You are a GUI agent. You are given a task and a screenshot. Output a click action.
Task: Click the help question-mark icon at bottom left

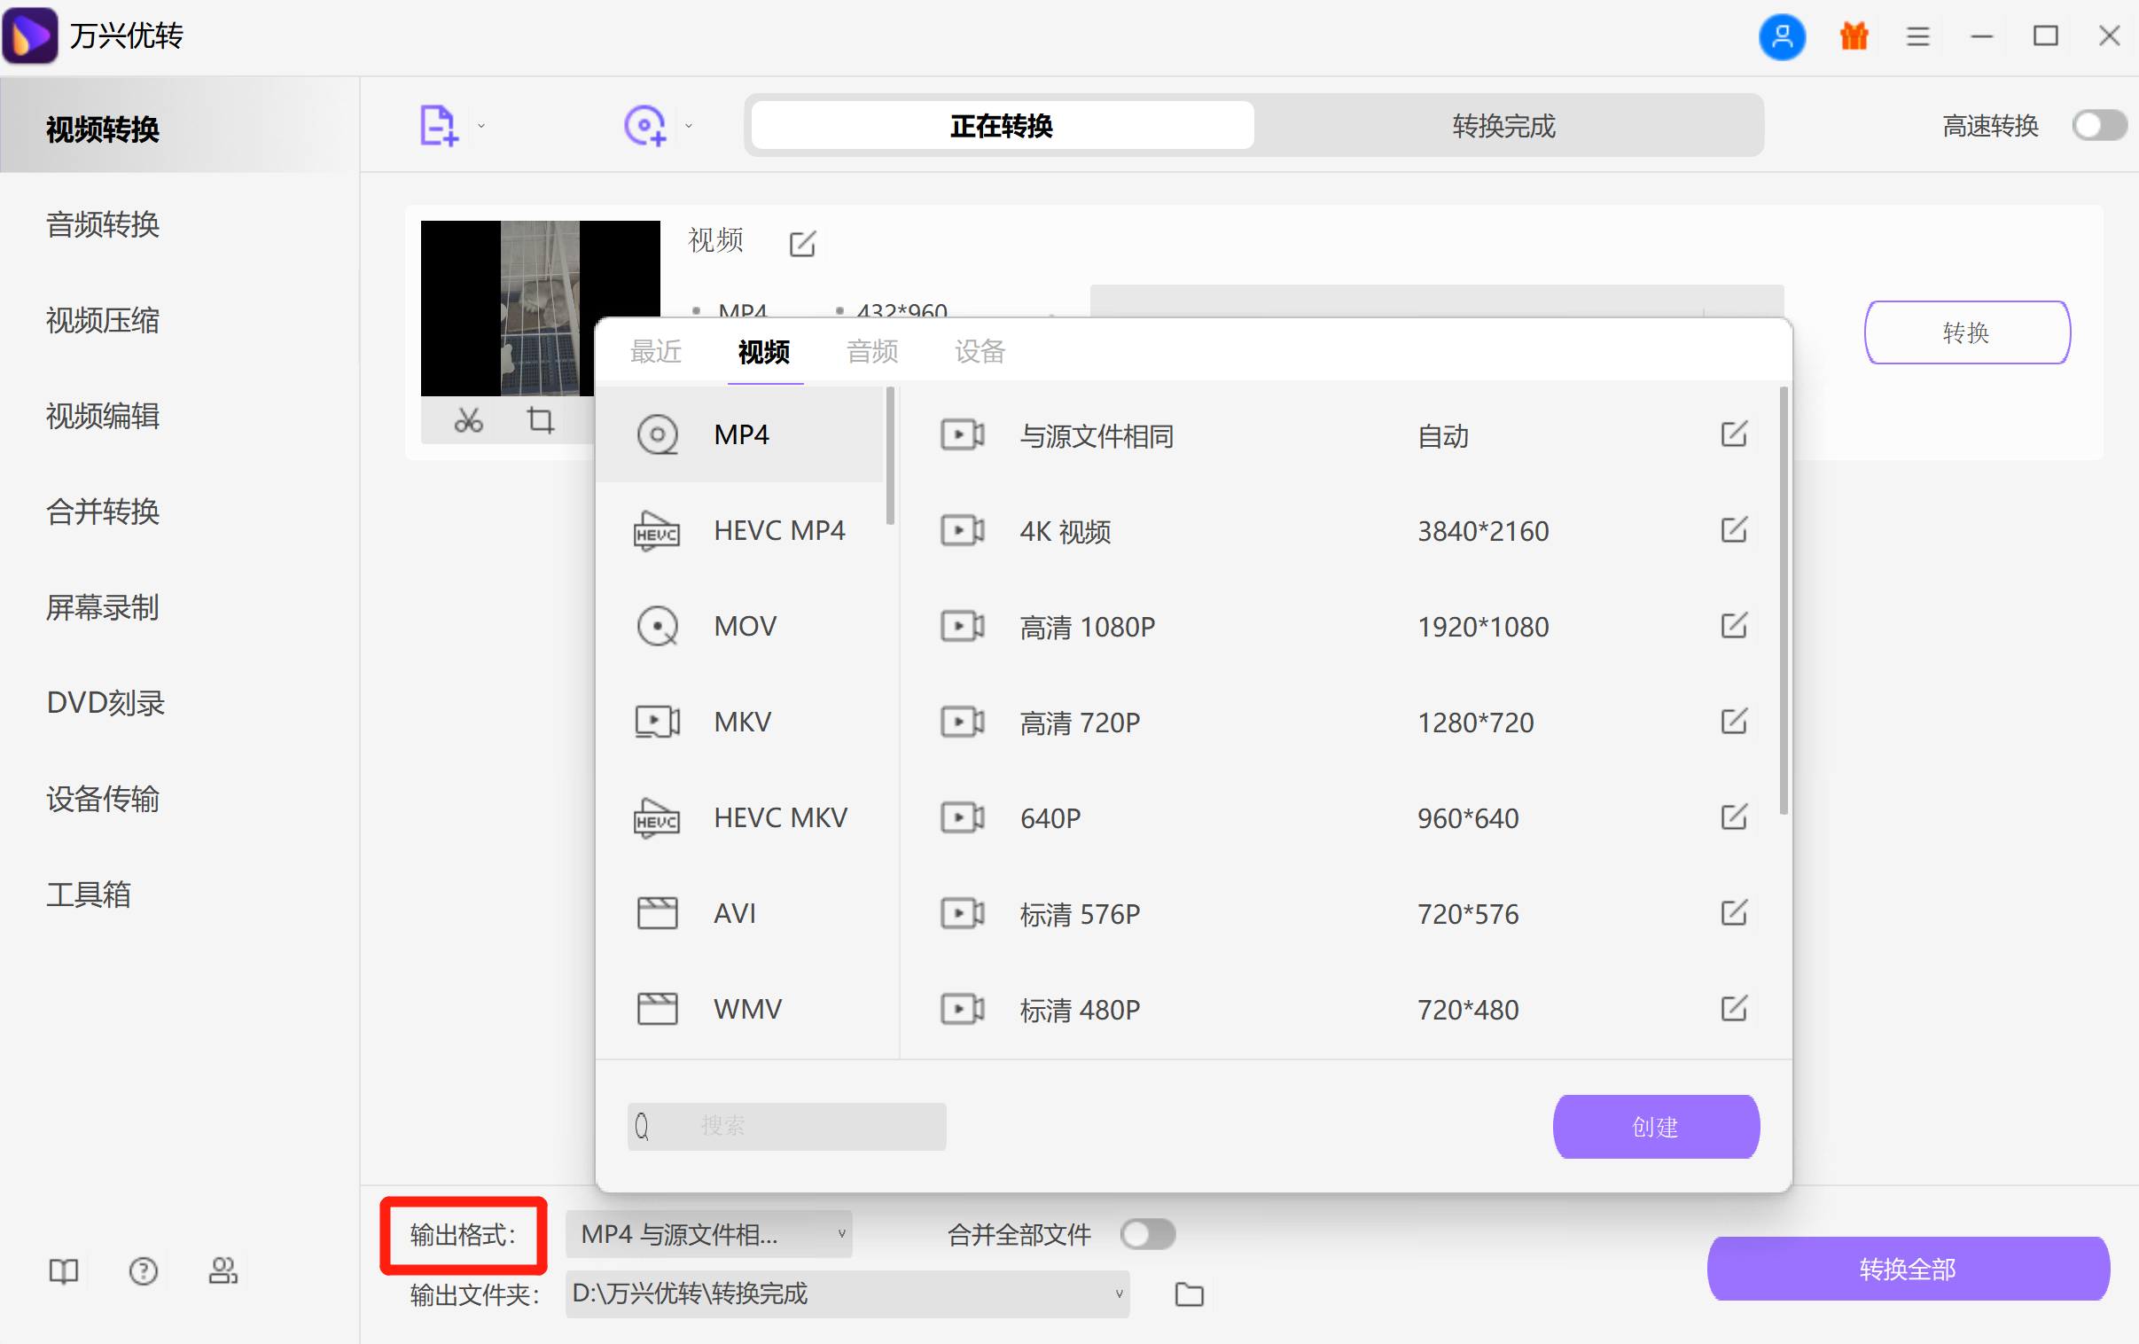click(142, 1270)
